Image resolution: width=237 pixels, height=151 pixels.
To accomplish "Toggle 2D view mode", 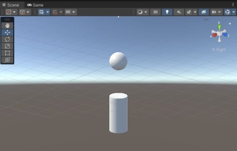I will (x=155, y=12).
